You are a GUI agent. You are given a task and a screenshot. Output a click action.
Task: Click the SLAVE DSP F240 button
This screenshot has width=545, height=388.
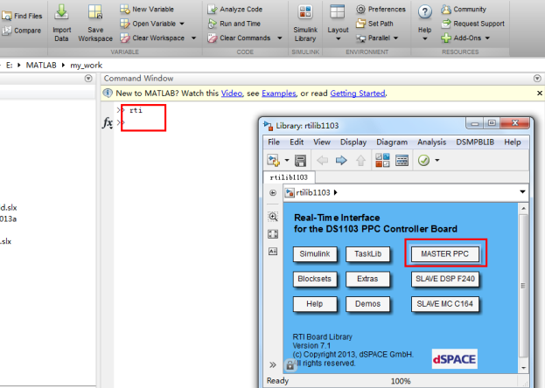pos(445,279)
